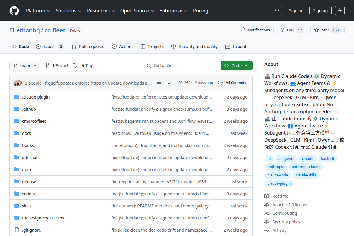Click the branch icon beside 1 Branch
354x236 pixels.
(x=47, y=66)
